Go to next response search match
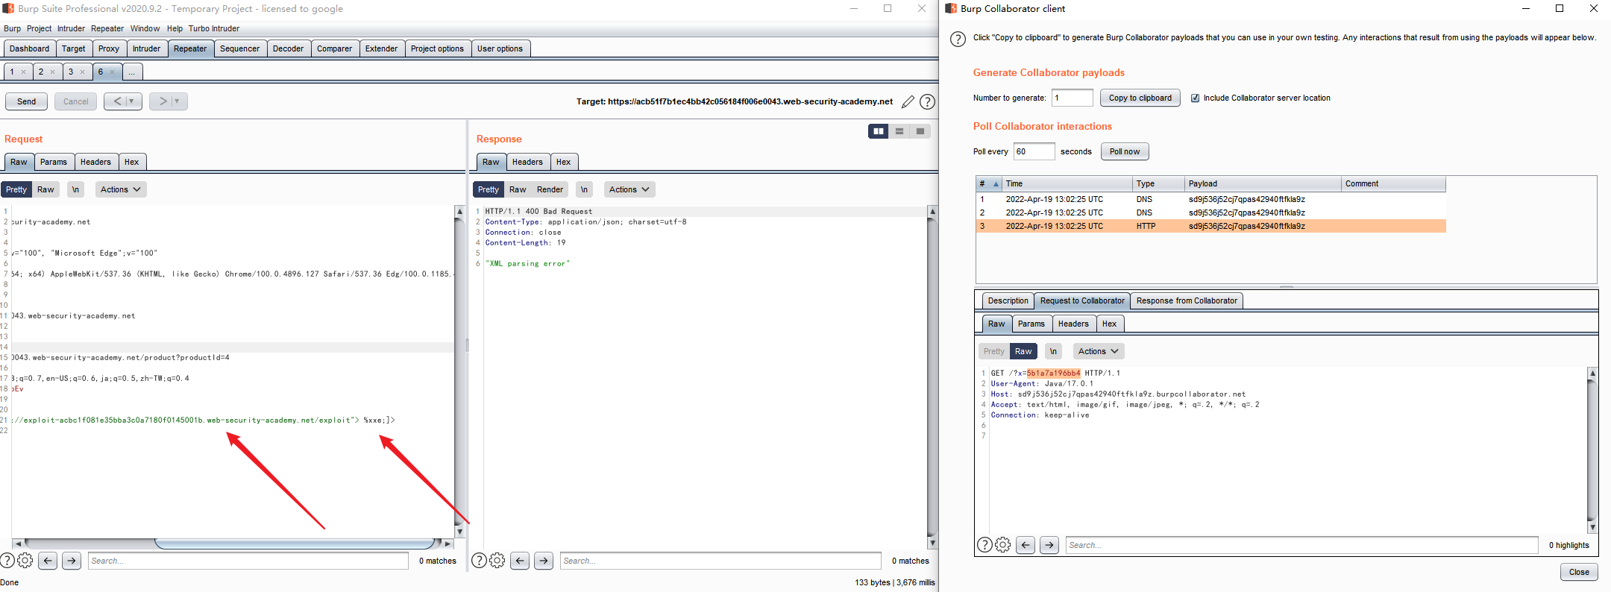1611x592 pixels. tap(544, 561)
